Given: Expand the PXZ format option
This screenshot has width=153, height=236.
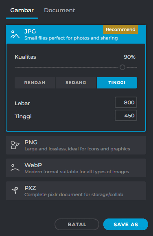Looking at the screenshot, I should [x=76, y=191].
